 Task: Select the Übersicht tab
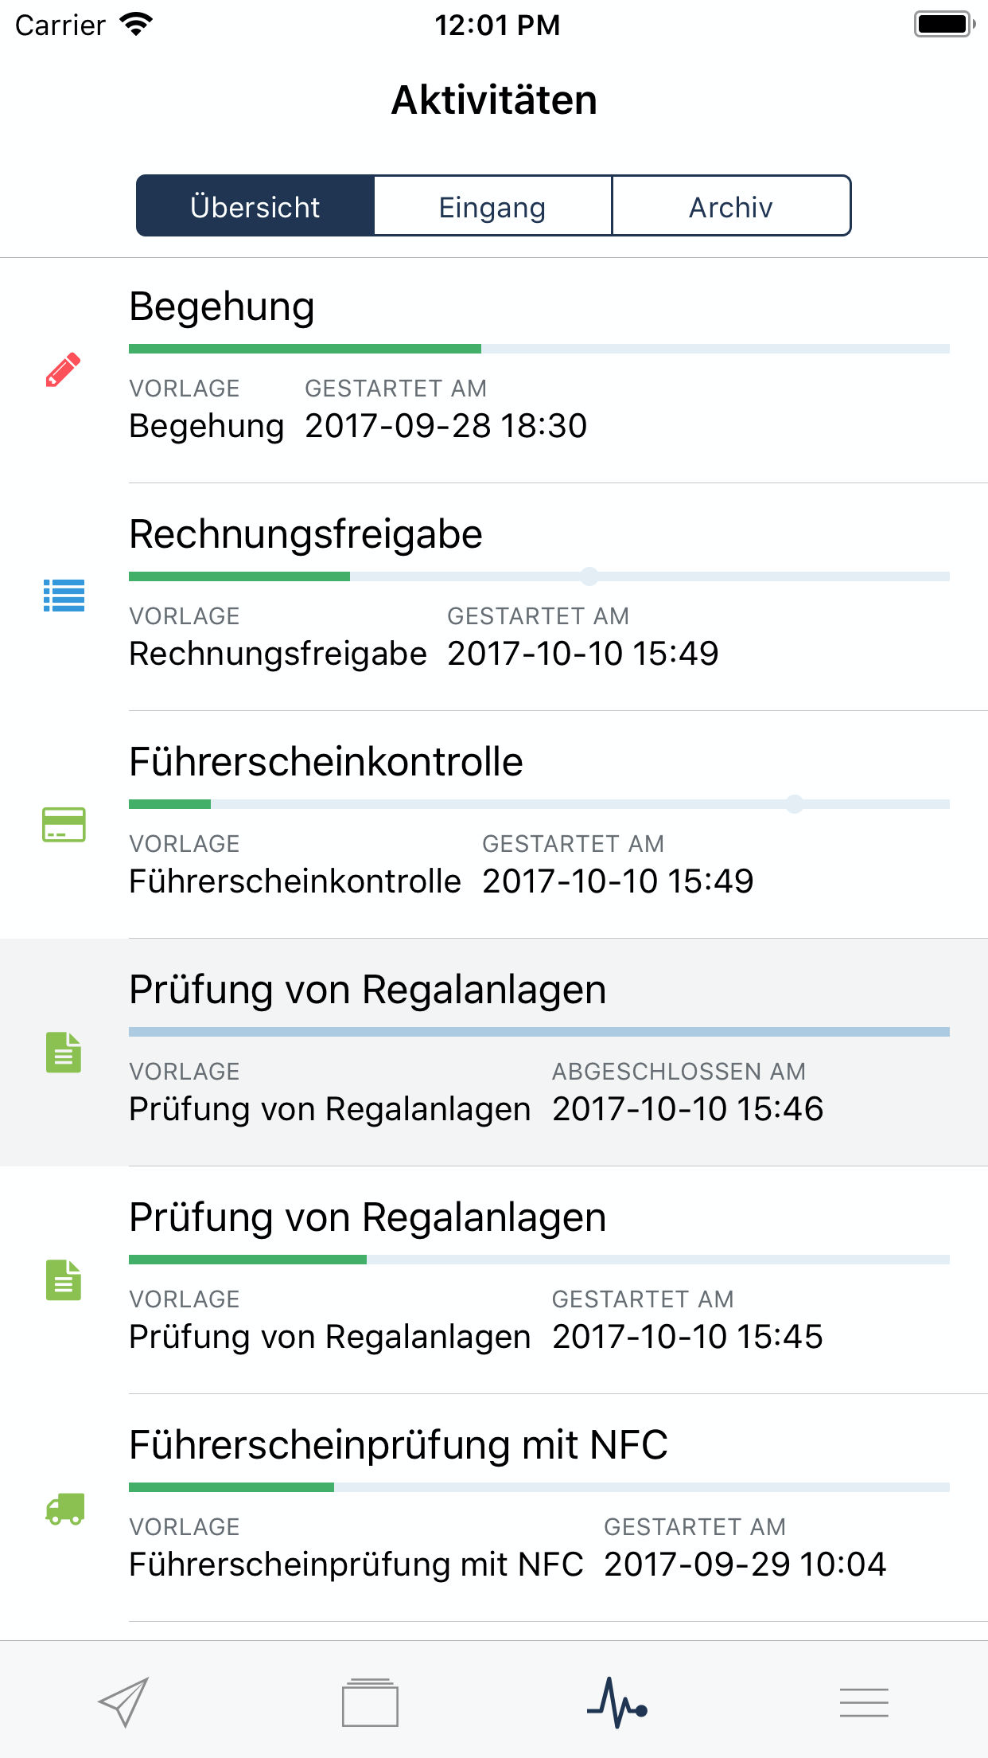(255, 206)
